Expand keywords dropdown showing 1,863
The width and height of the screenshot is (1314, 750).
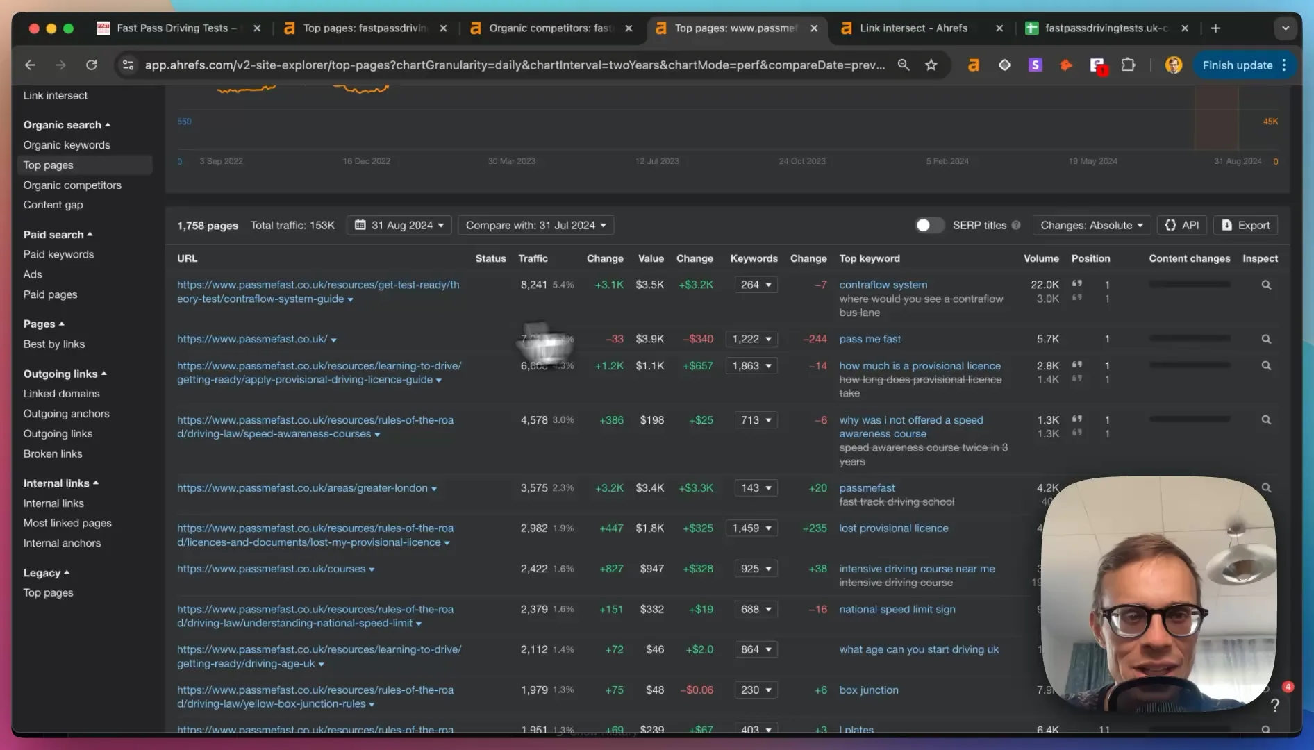click(x=751, y=366)
